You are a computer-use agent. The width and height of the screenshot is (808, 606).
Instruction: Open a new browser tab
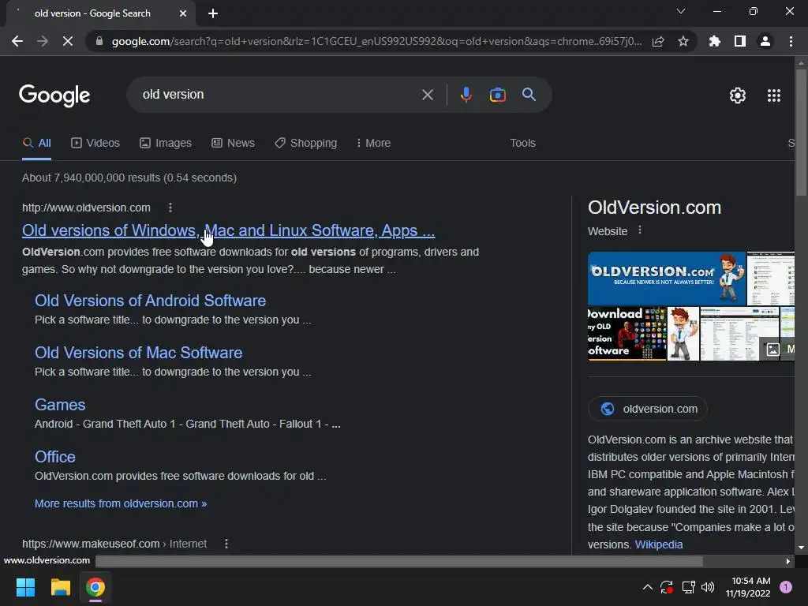[x=213, y=13]
